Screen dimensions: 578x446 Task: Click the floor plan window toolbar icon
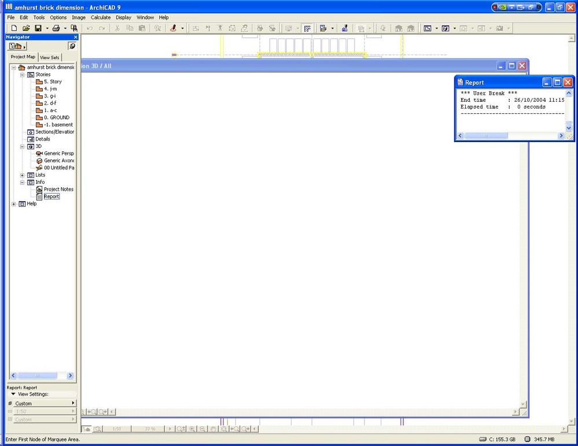tap(428, 28)
